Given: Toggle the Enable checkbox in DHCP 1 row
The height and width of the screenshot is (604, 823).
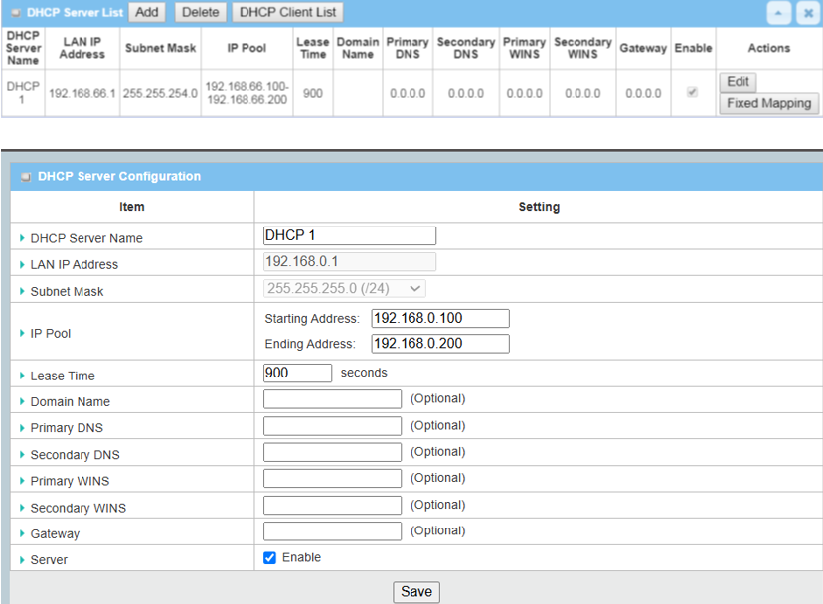Looking at the screenshot, I should click(x=693, y=92).
